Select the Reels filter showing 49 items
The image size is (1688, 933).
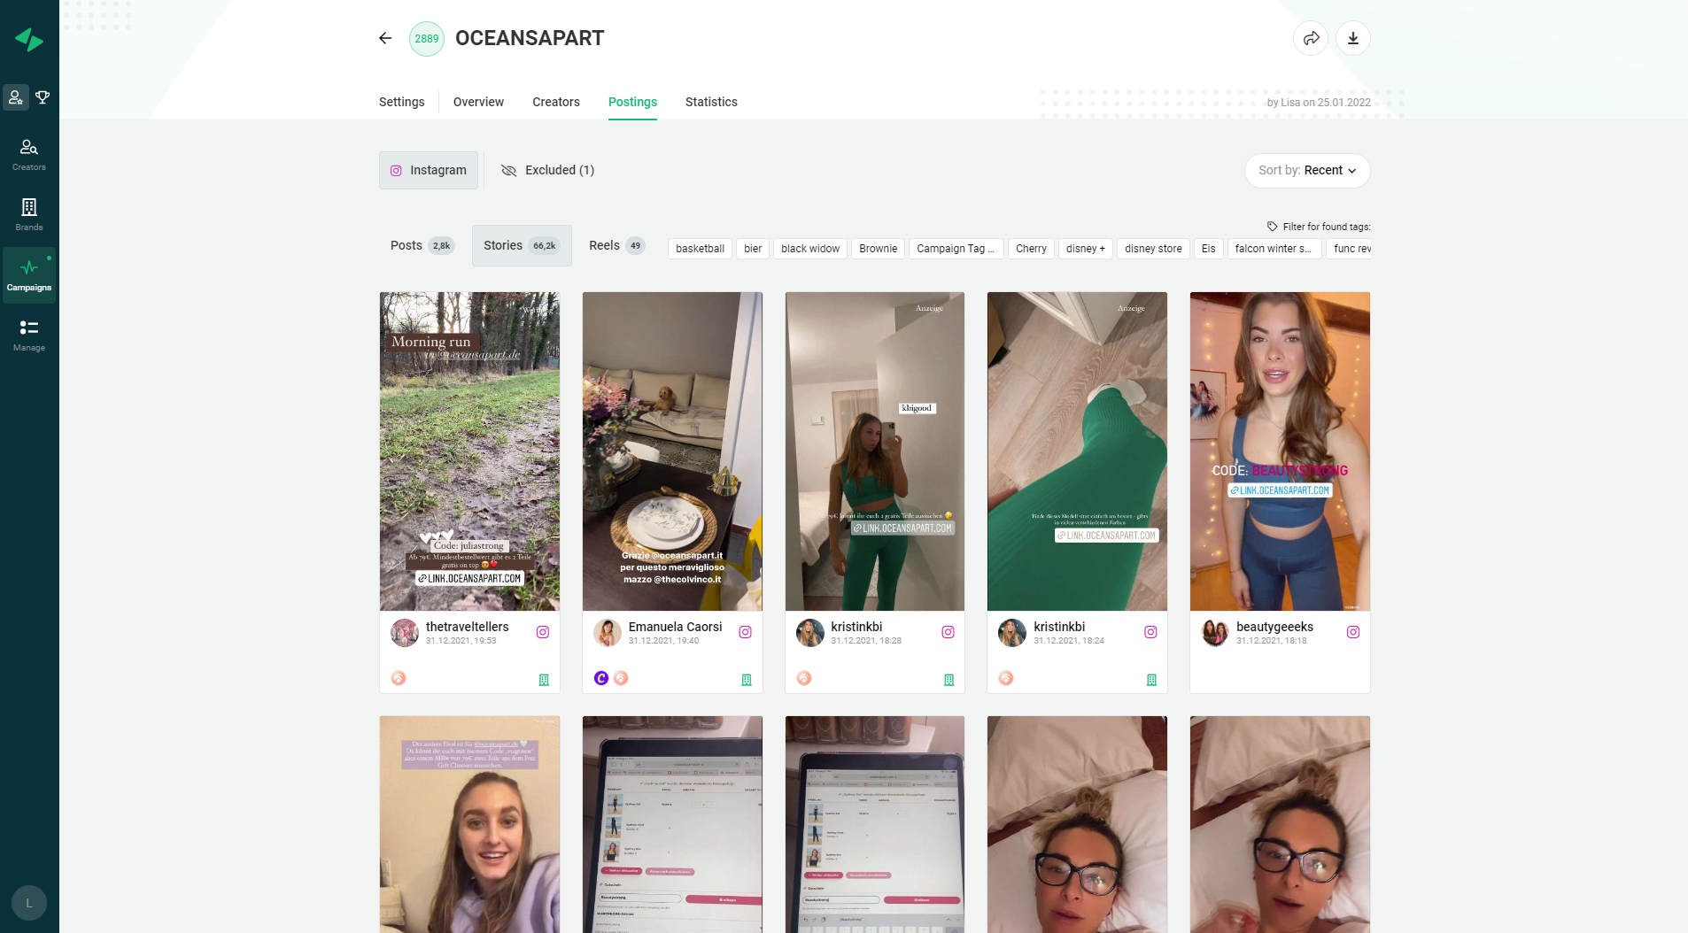pos(615,245)
